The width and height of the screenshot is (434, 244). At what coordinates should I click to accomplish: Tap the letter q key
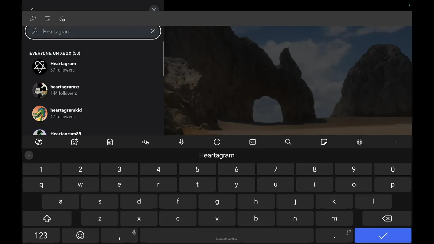click(x=41, y=185)
